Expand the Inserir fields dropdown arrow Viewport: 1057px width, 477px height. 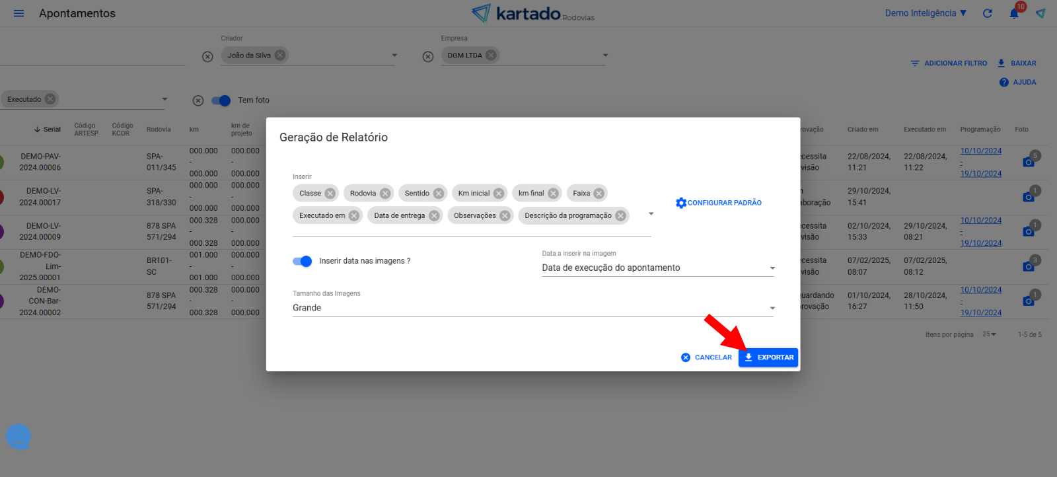pos(651,213)
